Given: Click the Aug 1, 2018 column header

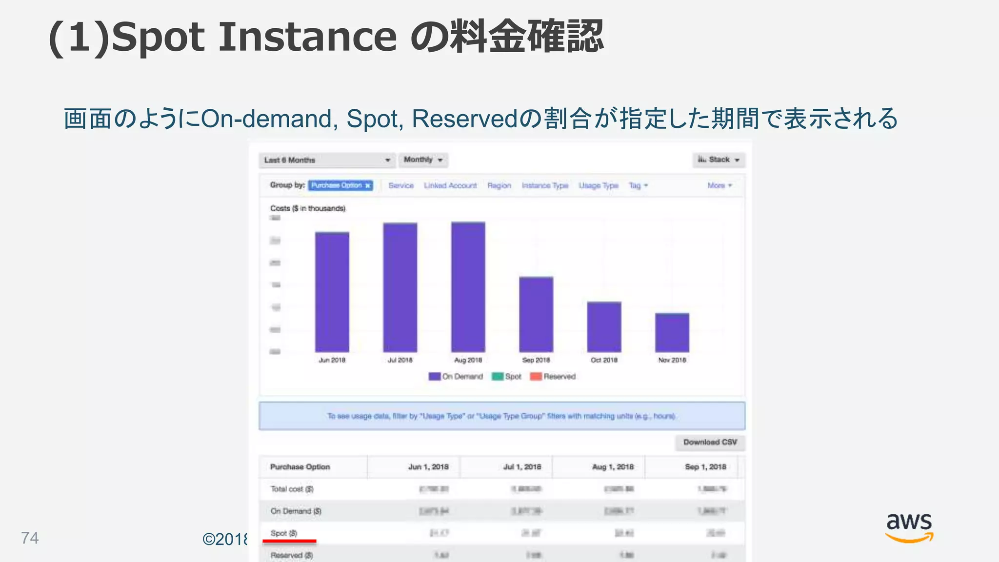Looking at the screenshot, I should point(599,467).
